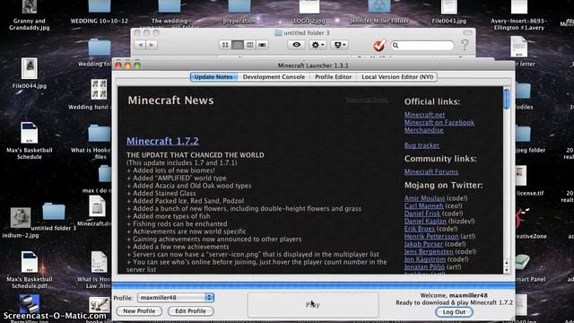Open Daniel Frisk's Twitter link
Screen dimensions: 574x323
[422, 214]
